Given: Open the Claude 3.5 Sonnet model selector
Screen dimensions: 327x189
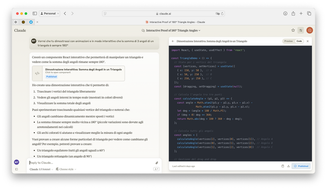Looking at the screenshot, I should click(x=41, y=169).
